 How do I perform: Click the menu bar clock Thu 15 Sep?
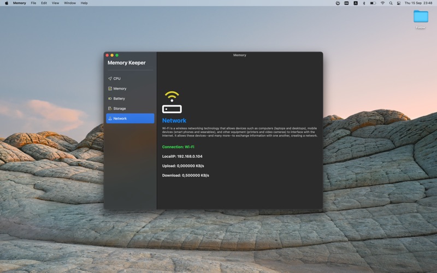pyautogui.click(x=418, y=3)
